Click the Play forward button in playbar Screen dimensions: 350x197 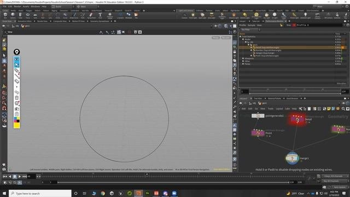(x=20, y=176)
